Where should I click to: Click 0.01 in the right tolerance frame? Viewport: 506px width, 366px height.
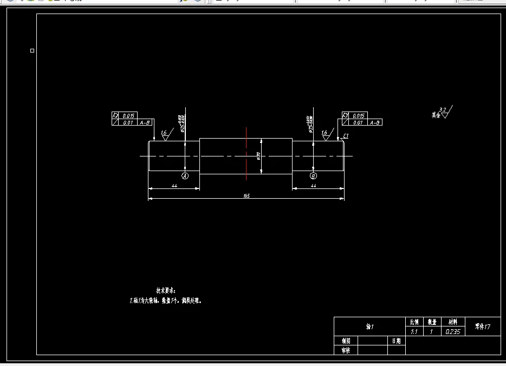click(x=358, y=122)
